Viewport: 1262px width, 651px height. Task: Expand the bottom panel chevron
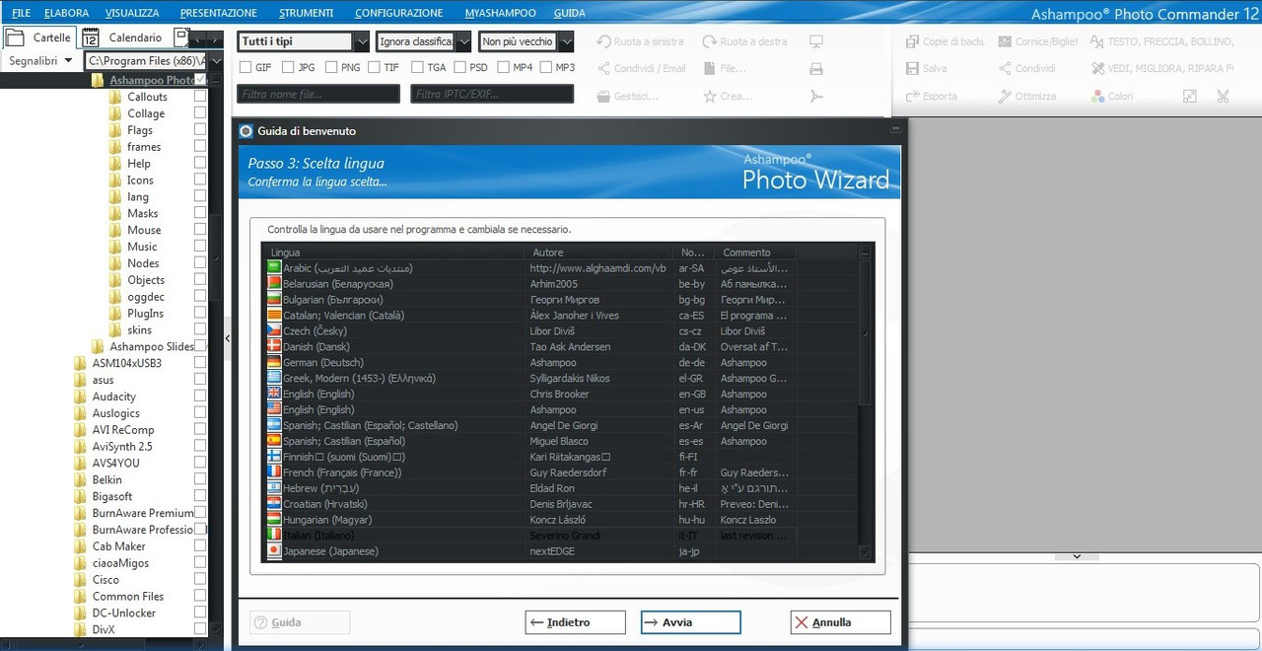tap(1077, 556)
